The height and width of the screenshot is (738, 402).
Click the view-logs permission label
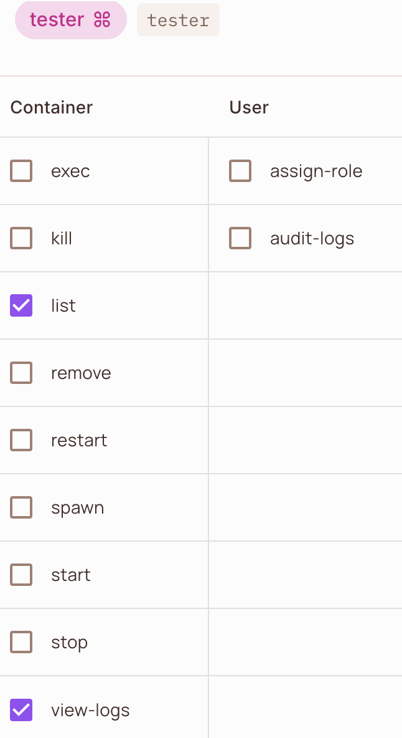coord(90,710)
